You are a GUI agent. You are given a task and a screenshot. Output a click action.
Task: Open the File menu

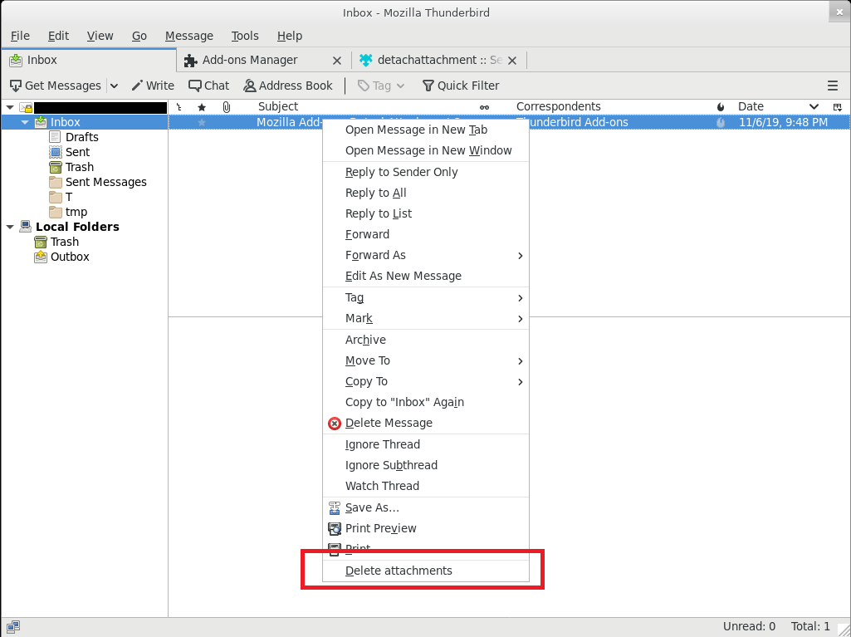[20, 36]
